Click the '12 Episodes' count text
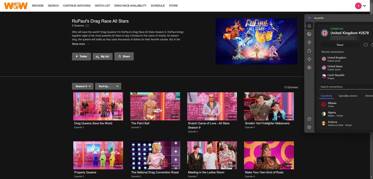Viewport: 373px width, 179px height. [x=291, y=87]
